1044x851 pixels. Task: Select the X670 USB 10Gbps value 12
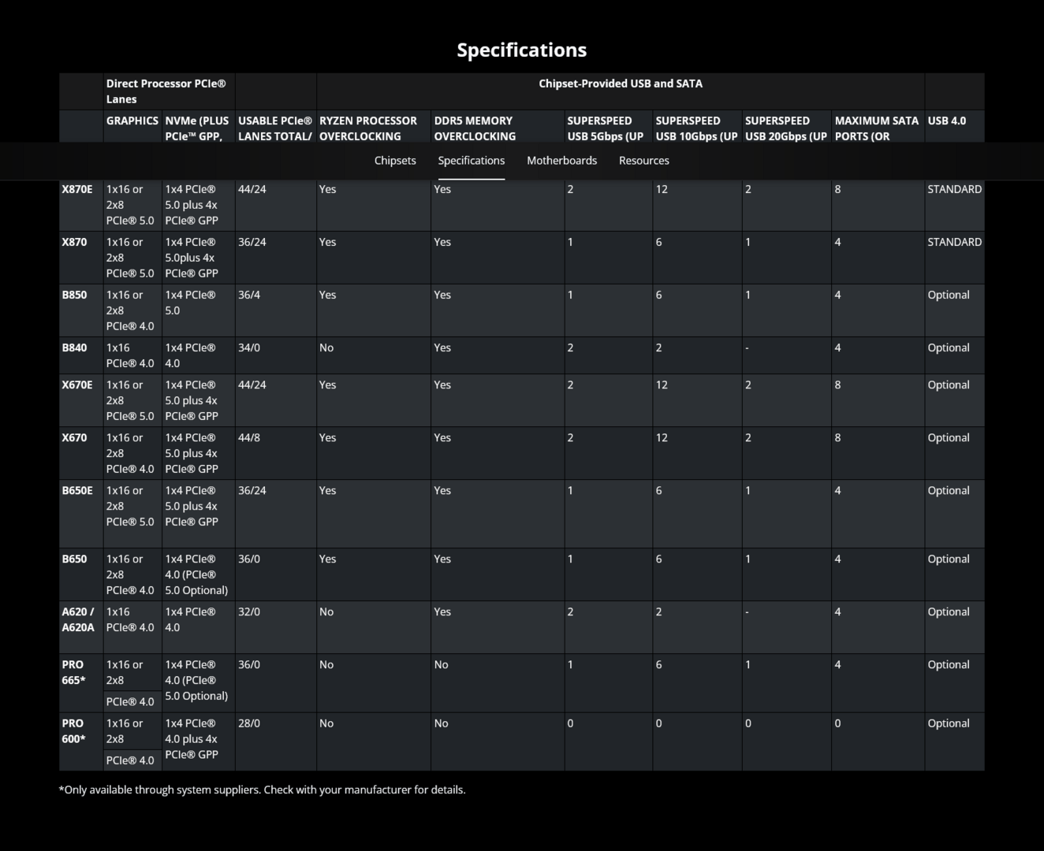(x=662, y=437)
